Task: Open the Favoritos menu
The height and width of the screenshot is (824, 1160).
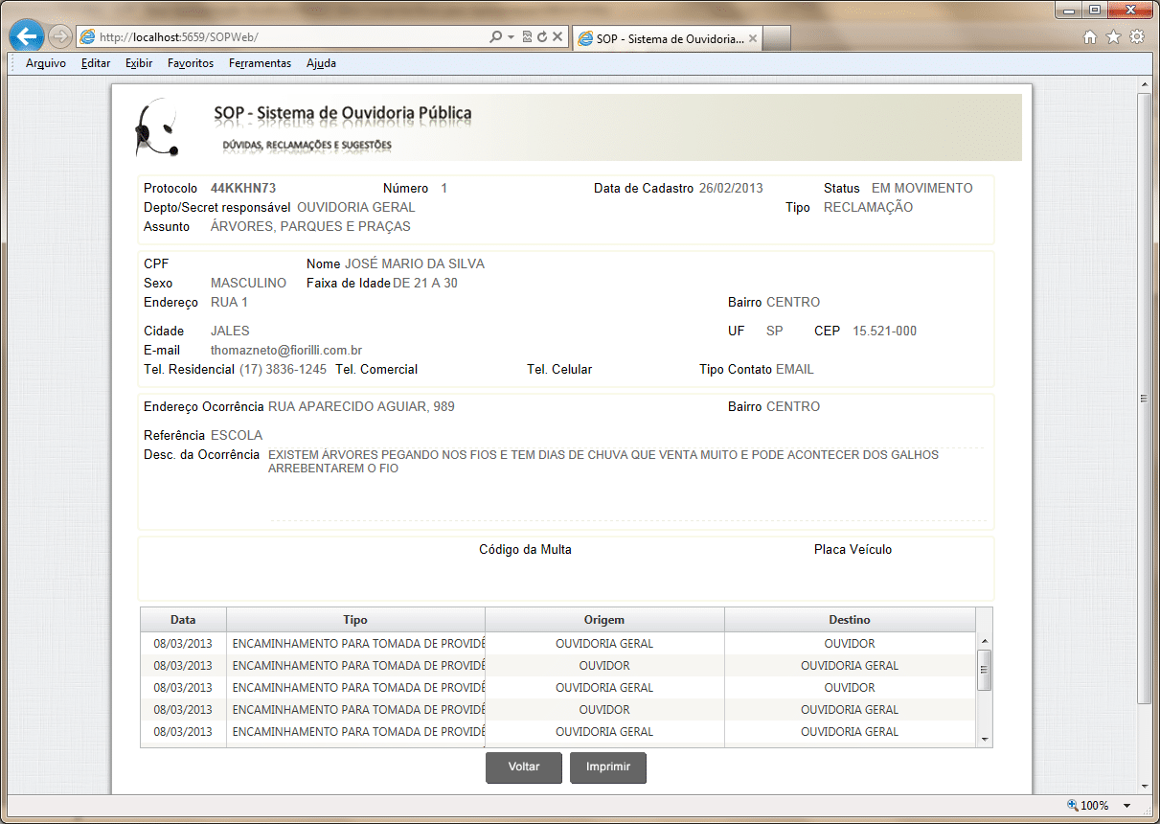Action: point(190,63)
